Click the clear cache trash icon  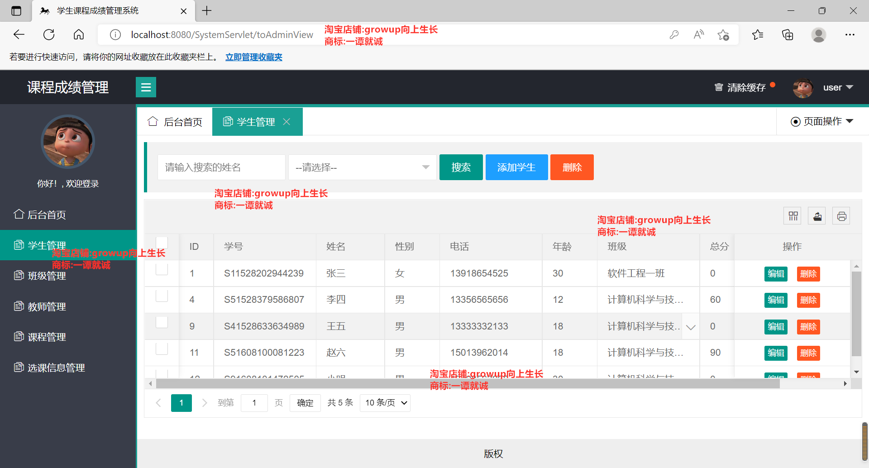point(719,87)
